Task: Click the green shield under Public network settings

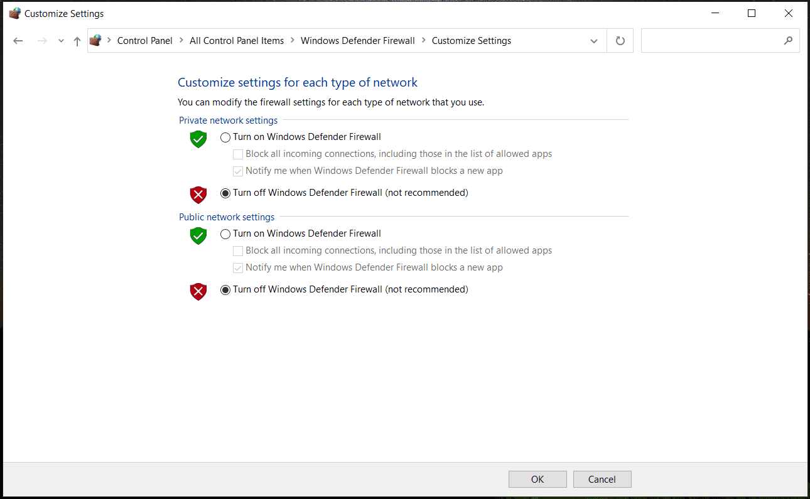Action: (x=198, y=235)
